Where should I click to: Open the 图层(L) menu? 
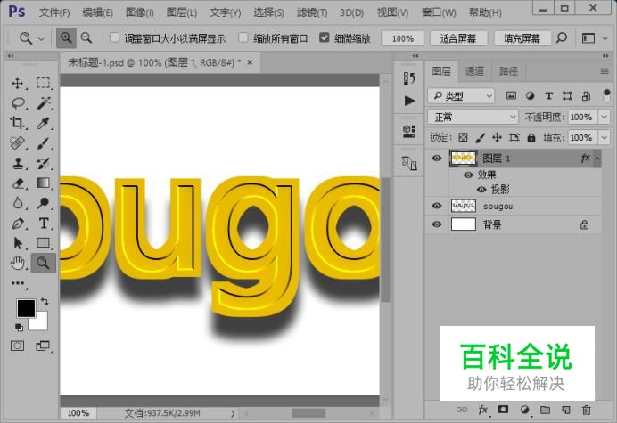tap(181, 12)
